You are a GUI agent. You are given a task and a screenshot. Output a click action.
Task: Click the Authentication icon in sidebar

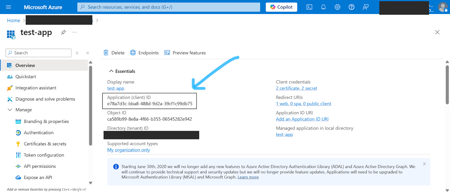pyautogui.click(x=18, y=133)
